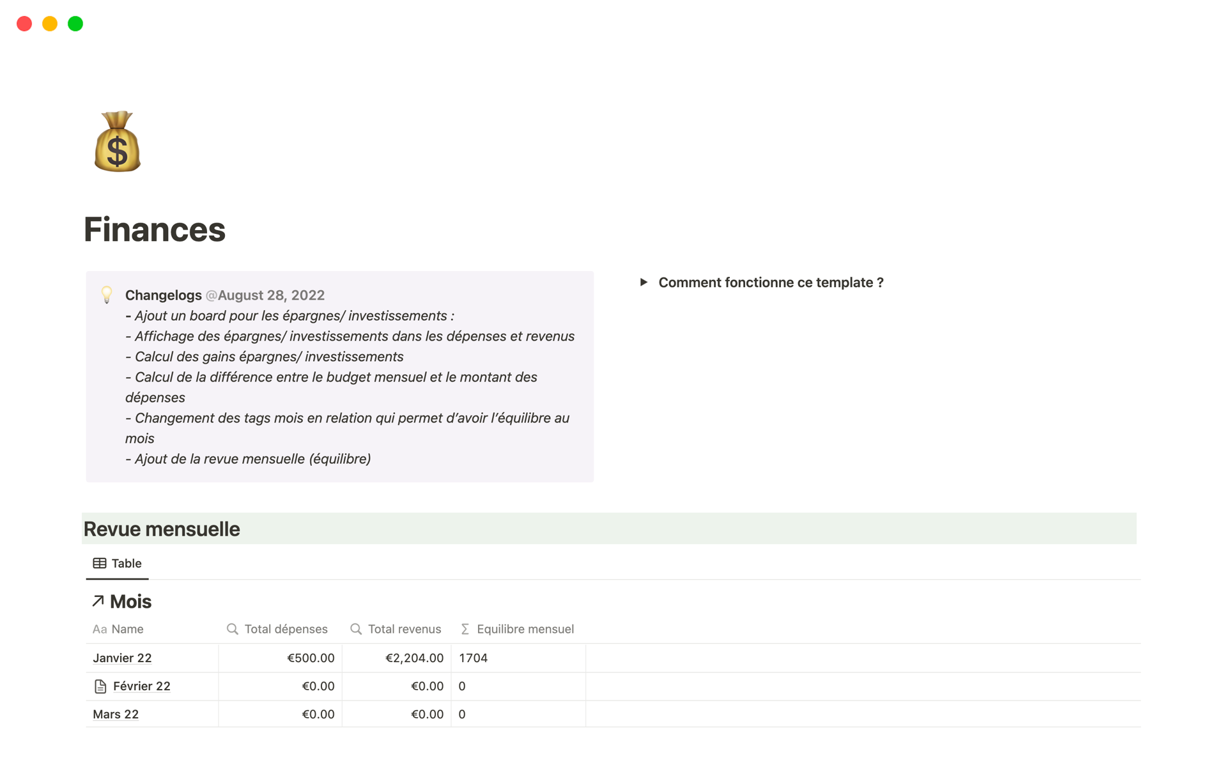Click the Revue mensuelle heading
The width and height of the screenshot is (1227, 767).
[162, 529]
